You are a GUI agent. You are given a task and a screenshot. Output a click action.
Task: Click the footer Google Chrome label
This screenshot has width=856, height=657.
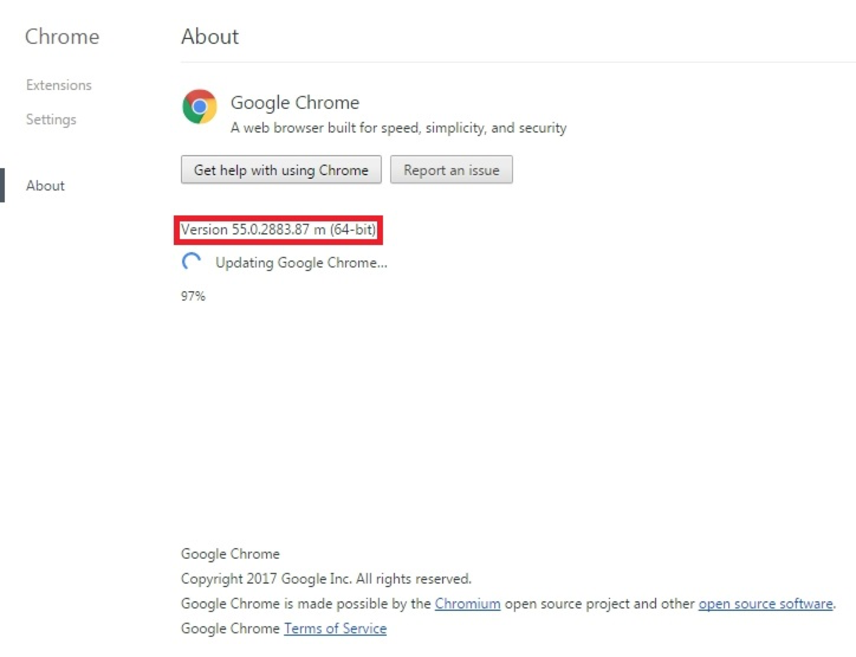(x=230, y=554)
